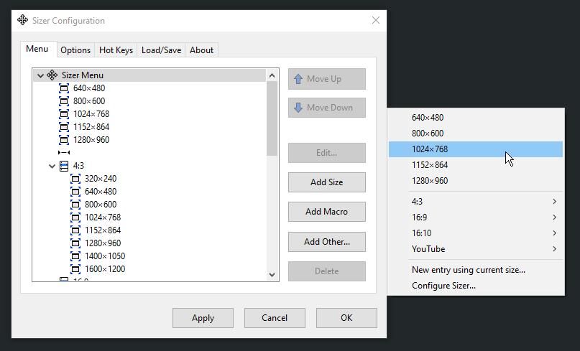
Task: Select 1024×768 under 4:3 in tree
Action: point(103,217)
